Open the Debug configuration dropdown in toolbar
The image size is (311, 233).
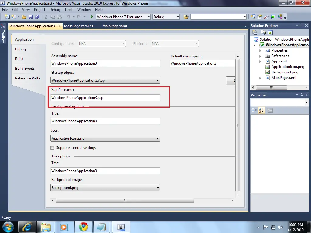[x=178, y=17]
